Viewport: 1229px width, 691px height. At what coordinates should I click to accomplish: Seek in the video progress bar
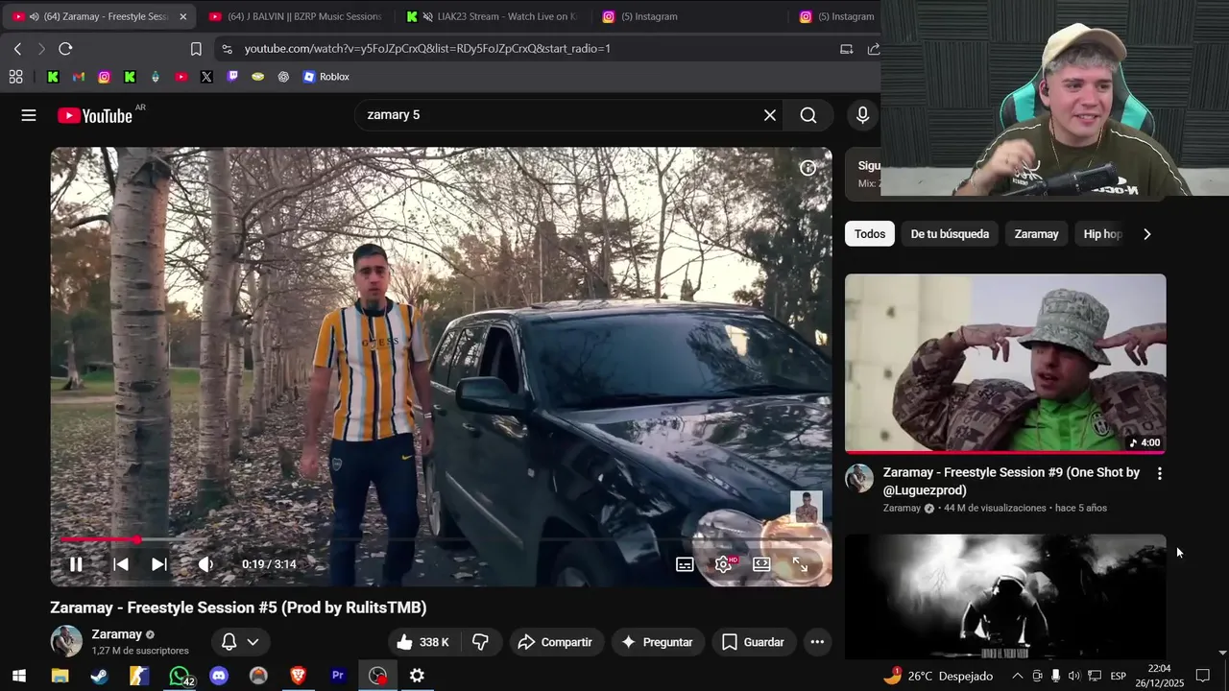tap(442, 540)
